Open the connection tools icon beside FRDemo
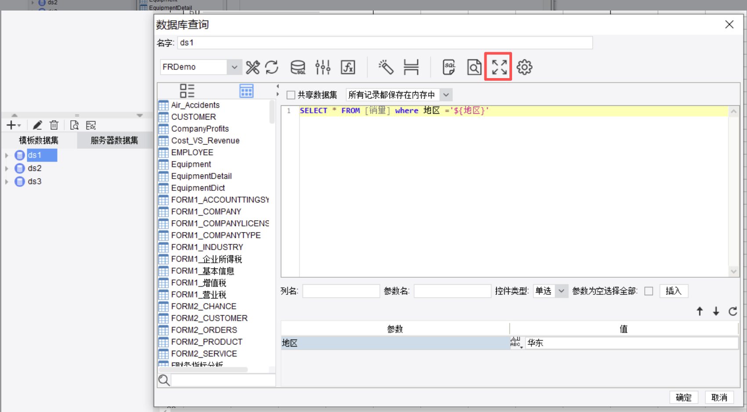This screenshot has width=747, height=412. pyautogui.click(x=253, y=67)
